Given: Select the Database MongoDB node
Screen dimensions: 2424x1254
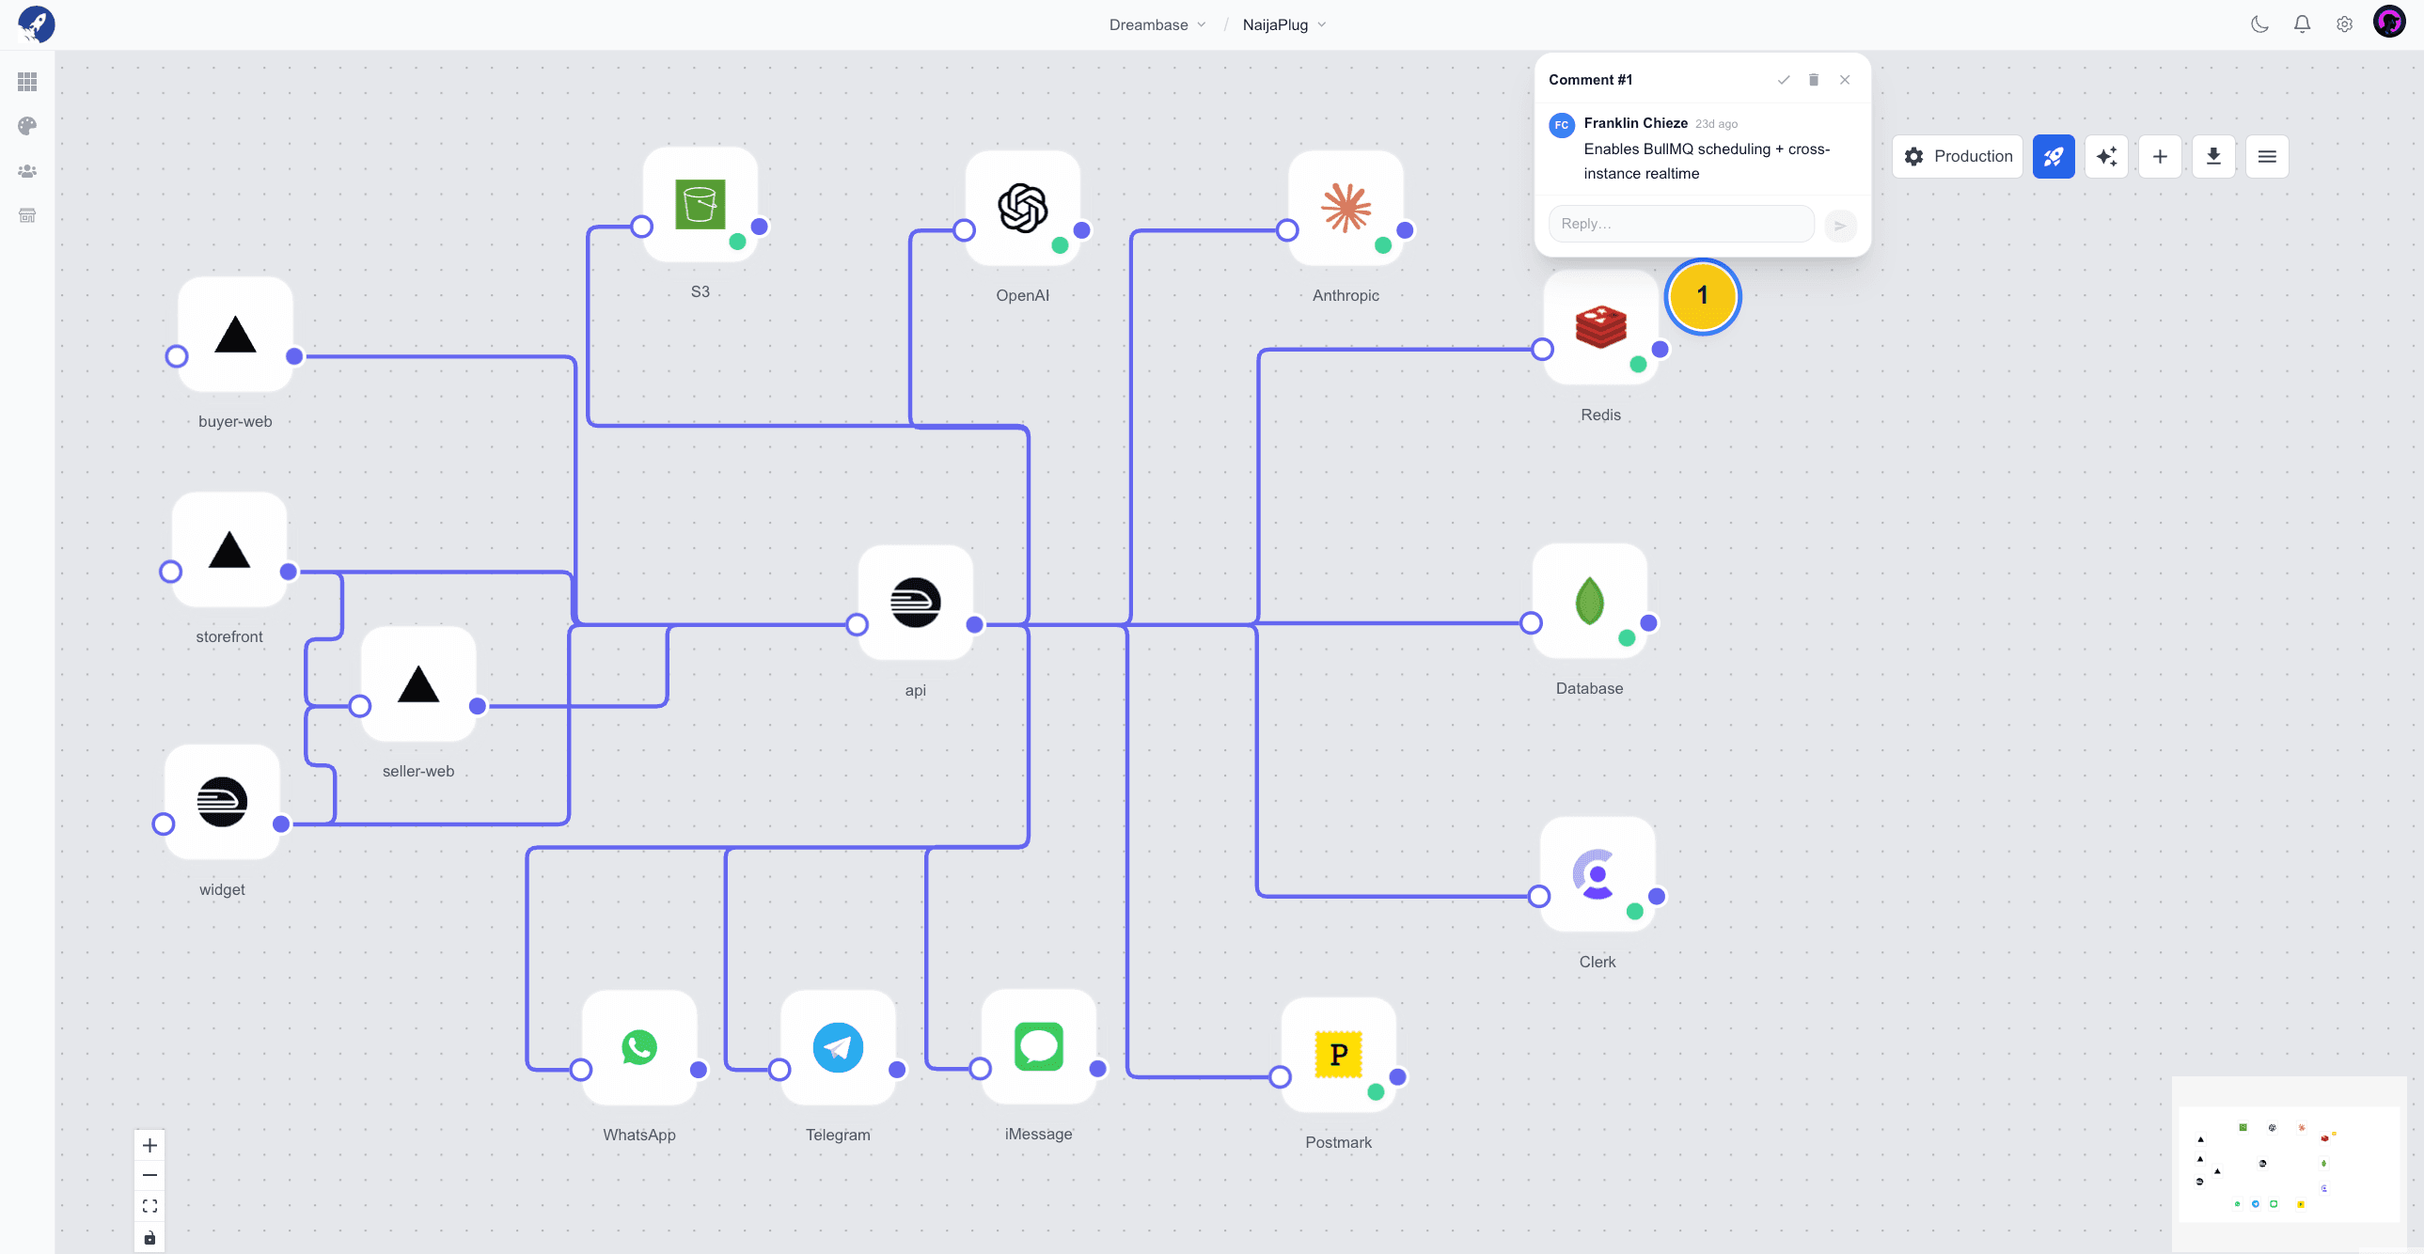Looking at the screenshot, I should pyautogui.click(x=1589, y=601).
